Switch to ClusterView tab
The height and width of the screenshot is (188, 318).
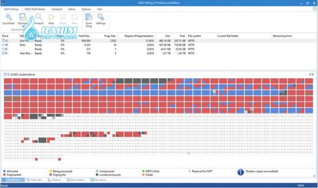pos(13,180)
